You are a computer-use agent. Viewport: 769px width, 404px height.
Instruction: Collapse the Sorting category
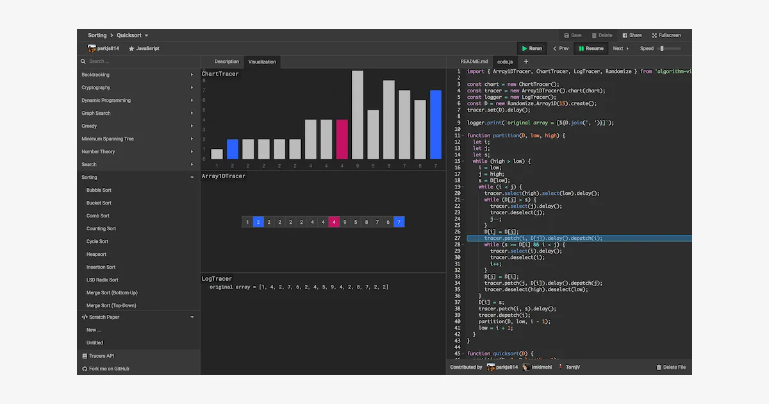(138, 177)
